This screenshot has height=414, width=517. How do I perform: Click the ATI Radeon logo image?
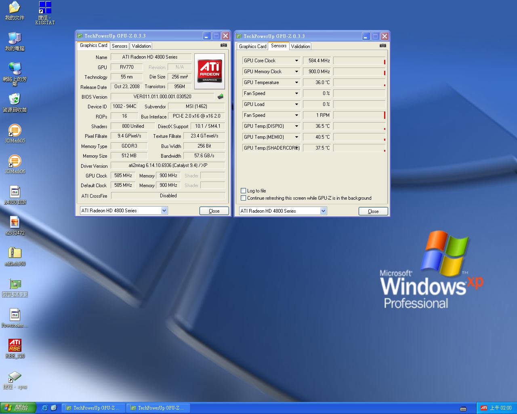pyautogui.click(x=209, y=71)
